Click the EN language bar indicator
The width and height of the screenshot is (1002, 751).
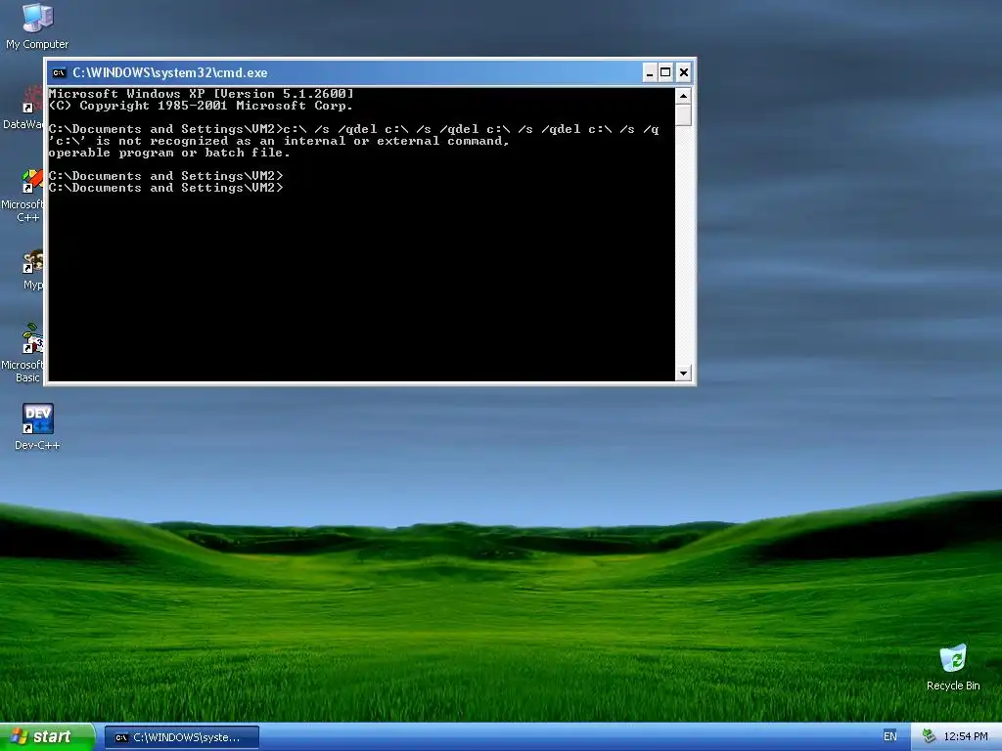[x=889, y=736]
